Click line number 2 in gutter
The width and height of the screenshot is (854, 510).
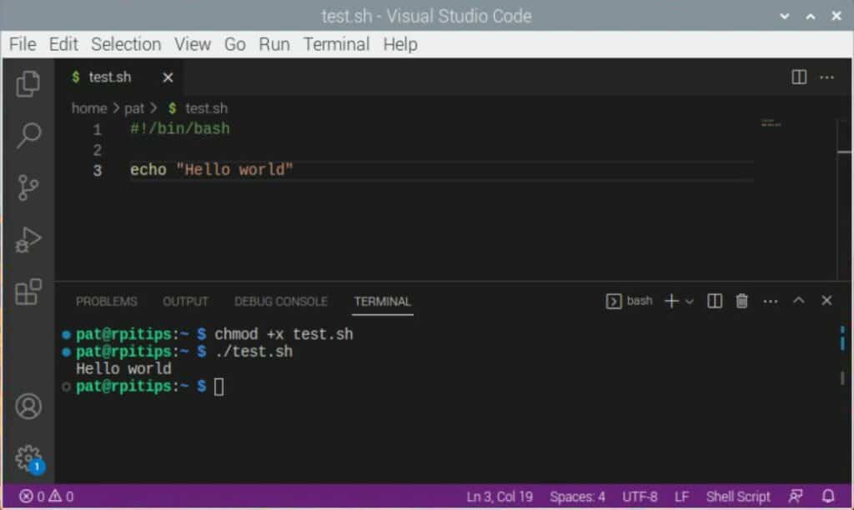coord(97,150)
